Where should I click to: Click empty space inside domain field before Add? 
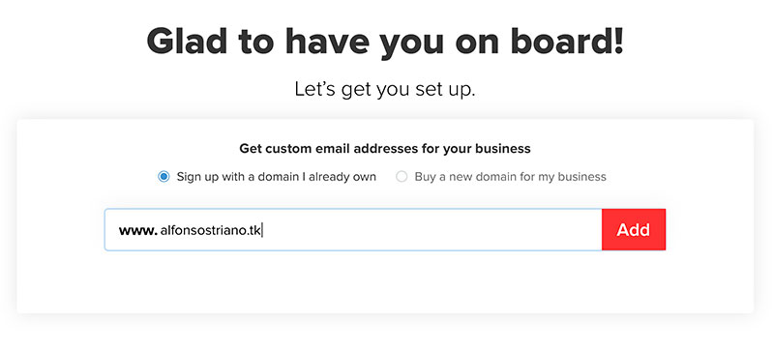click(430, 230)
